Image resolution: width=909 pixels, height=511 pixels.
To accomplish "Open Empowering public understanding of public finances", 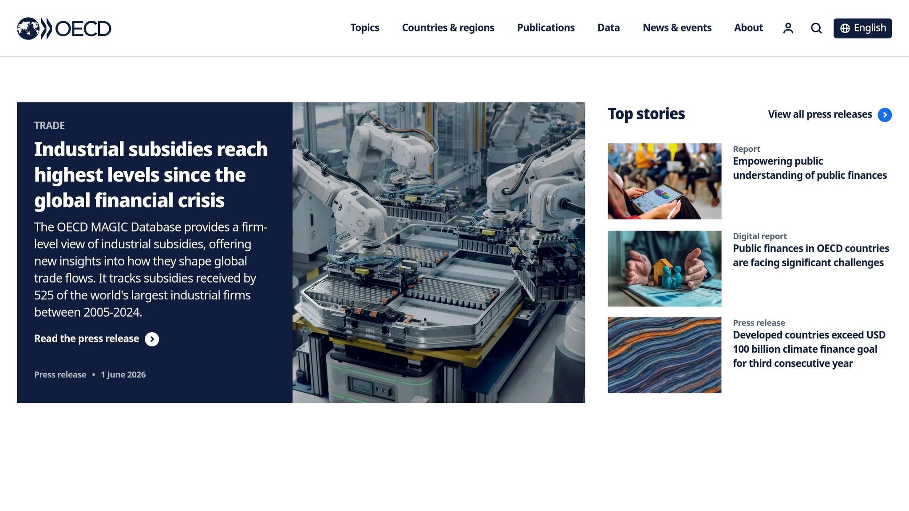I will [810, 168].
